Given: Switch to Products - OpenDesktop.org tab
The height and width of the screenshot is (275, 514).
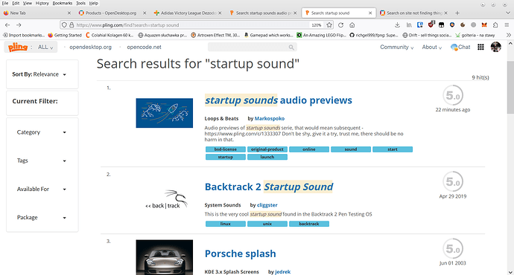Looking at the screenshot, I should click(112, 13).
